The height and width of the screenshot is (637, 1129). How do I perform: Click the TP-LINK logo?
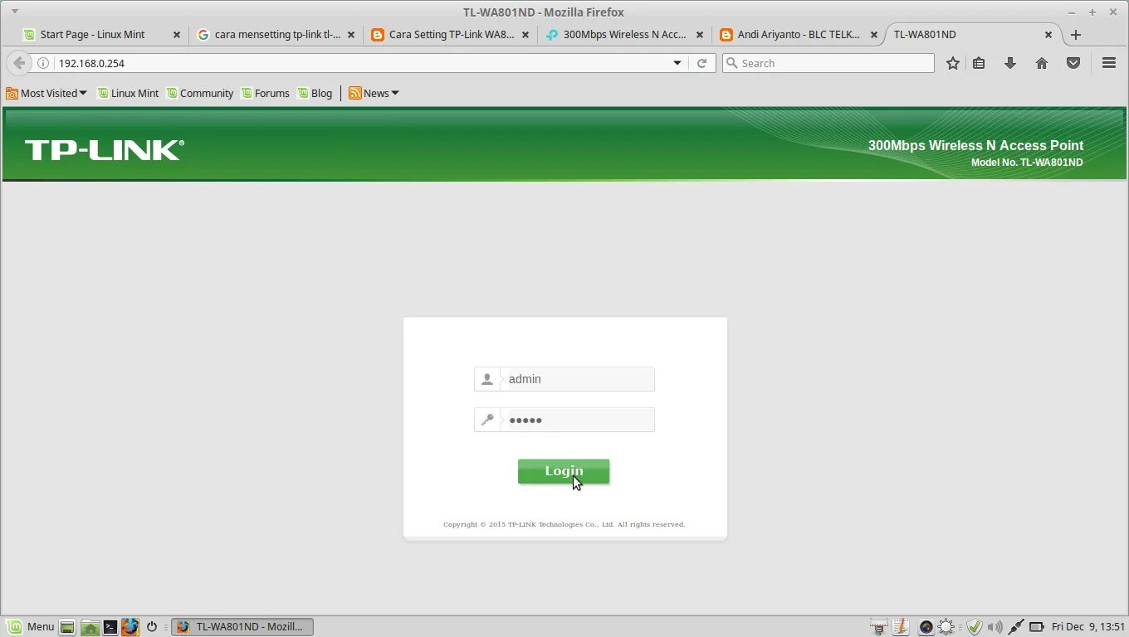point(105,150)
